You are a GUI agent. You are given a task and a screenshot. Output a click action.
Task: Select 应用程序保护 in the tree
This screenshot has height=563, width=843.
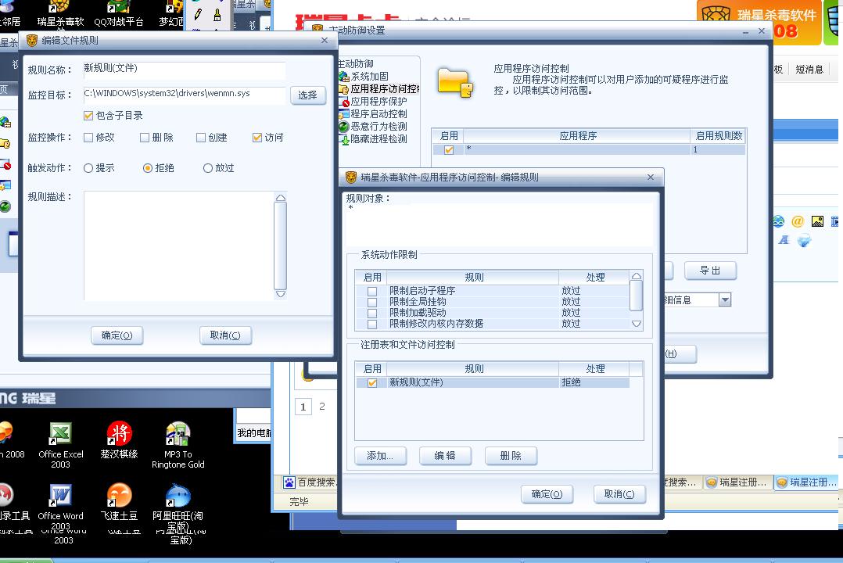(x=379, y=102)
